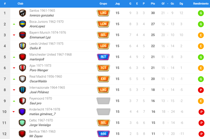The height and width of the screenshot is (139, 210).
Task: Click Internazionale red P performance indicator
Action: pyautogui.click(x=201, y=90)
